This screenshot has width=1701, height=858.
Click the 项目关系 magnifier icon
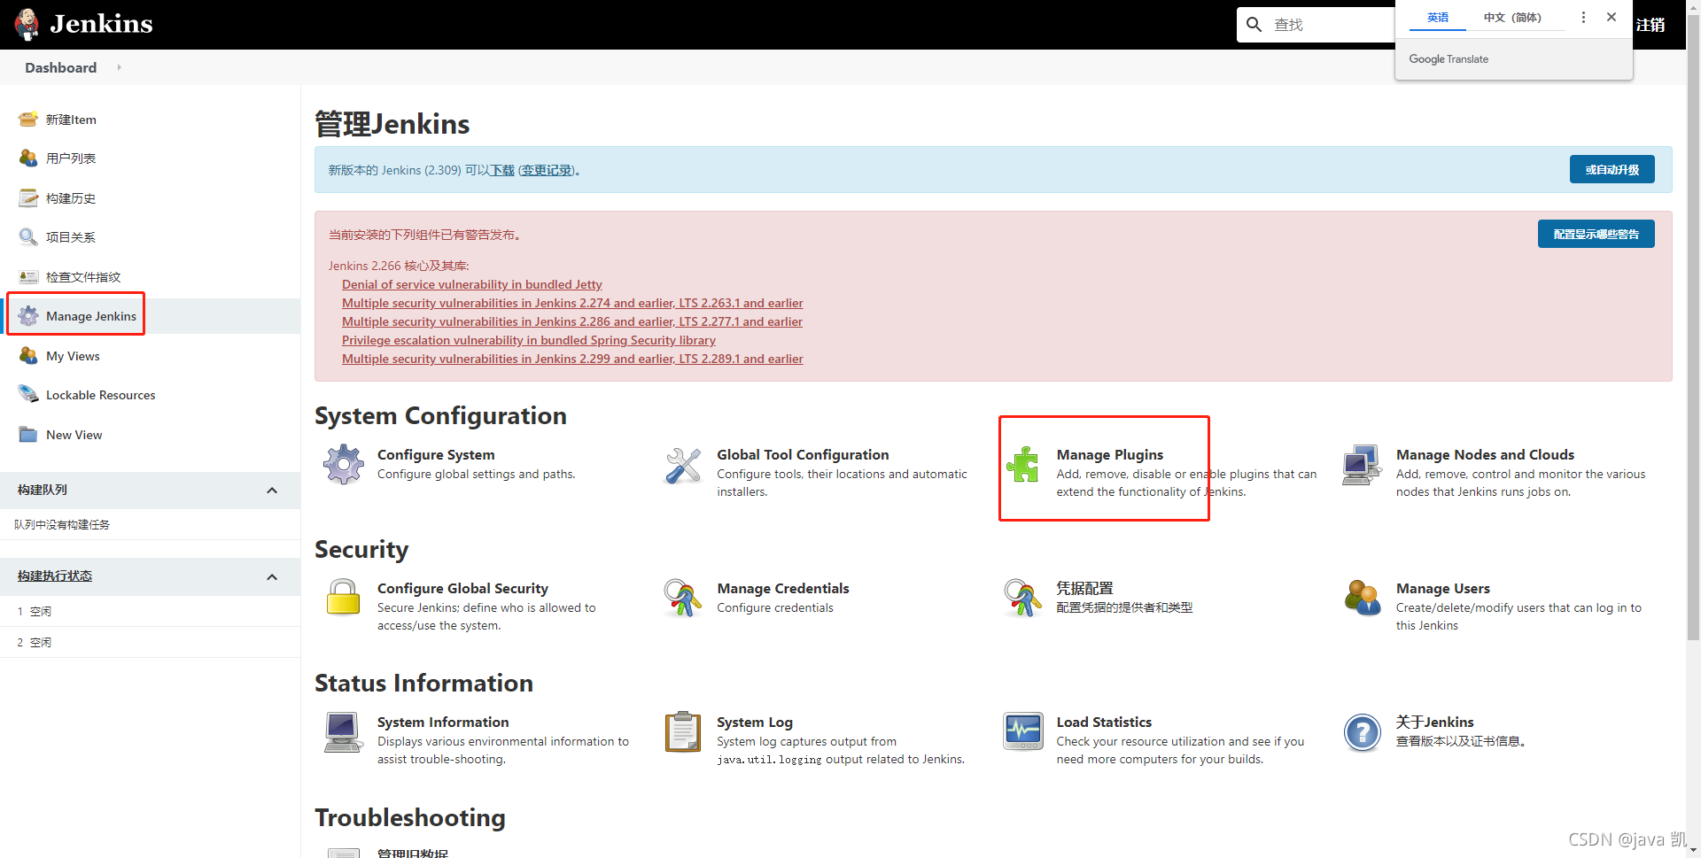pyautogui.click(x=28, y=237)
